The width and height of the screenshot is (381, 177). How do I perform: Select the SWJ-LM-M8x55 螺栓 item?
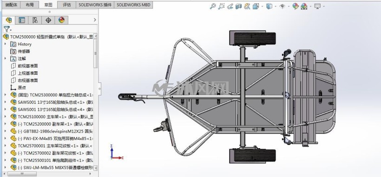point(52,168)
